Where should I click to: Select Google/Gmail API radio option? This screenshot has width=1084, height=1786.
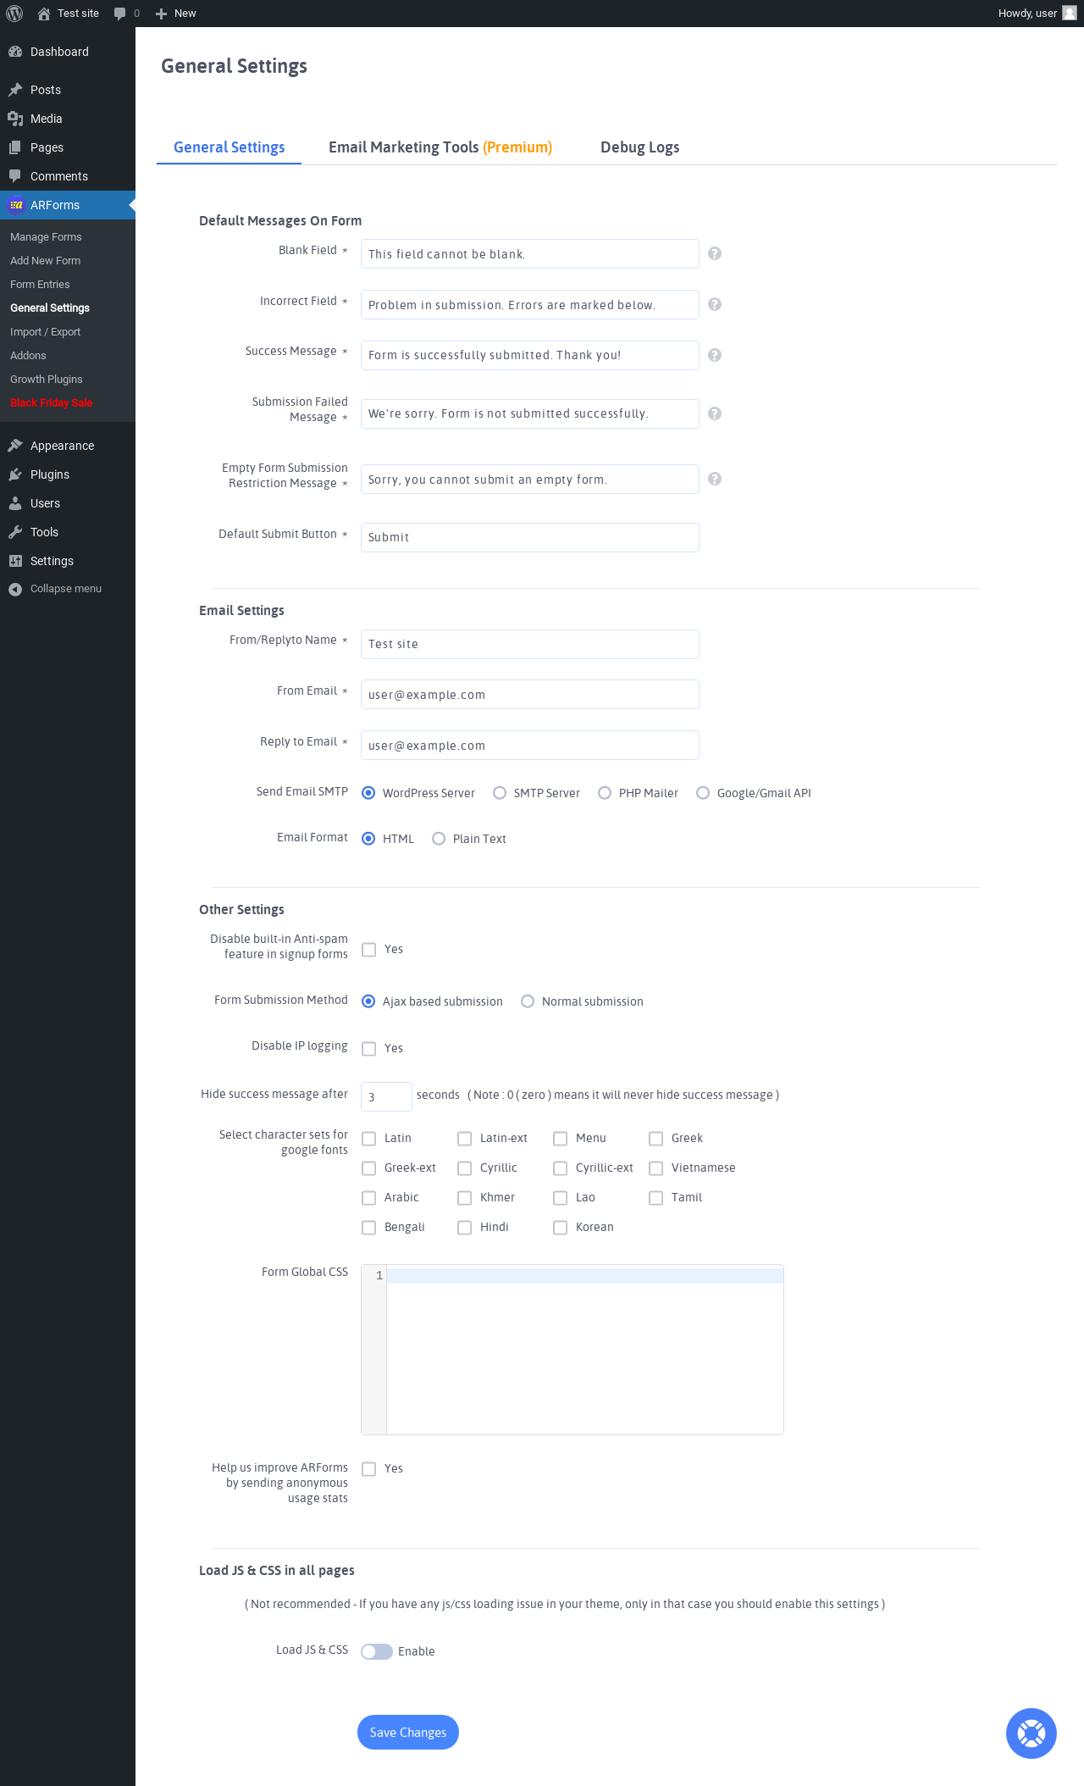tap(703, 793)
